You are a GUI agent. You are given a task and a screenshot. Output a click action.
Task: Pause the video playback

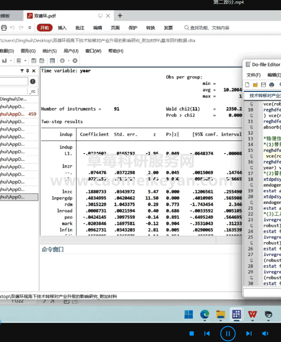pos(228,333)
